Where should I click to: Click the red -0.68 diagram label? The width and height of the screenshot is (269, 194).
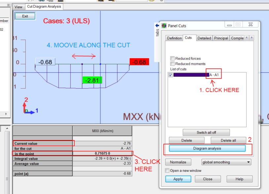point(139,62)
